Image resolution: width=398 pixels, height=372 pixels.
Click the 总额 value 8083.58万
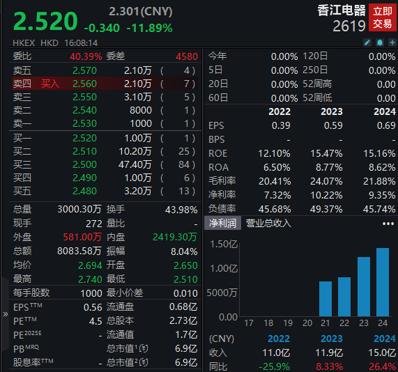[79, 251]
